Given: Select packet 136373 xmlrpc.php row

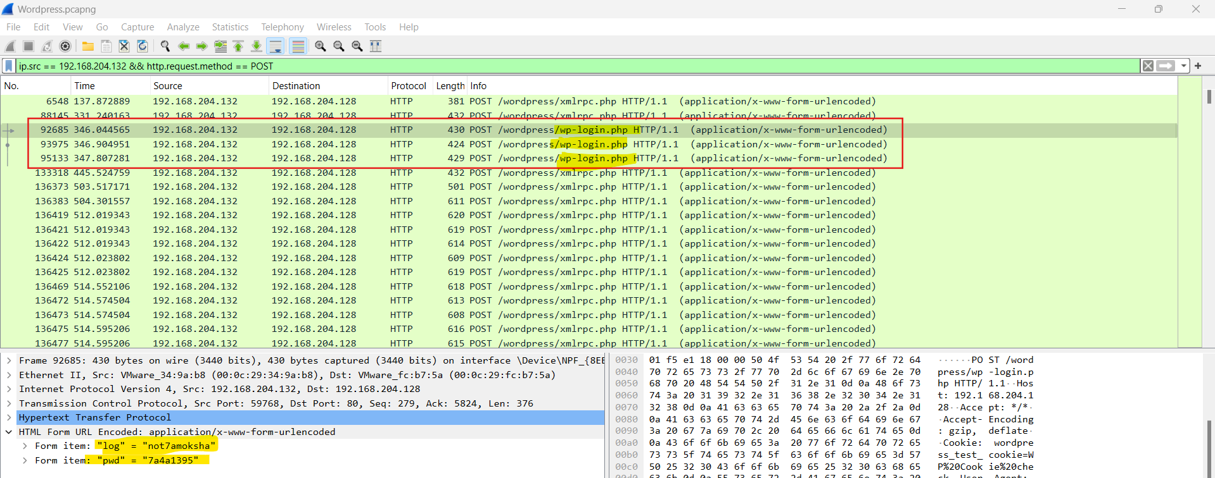Looking at the screenshot, I should pyautogui.click(x=588, y=187).
